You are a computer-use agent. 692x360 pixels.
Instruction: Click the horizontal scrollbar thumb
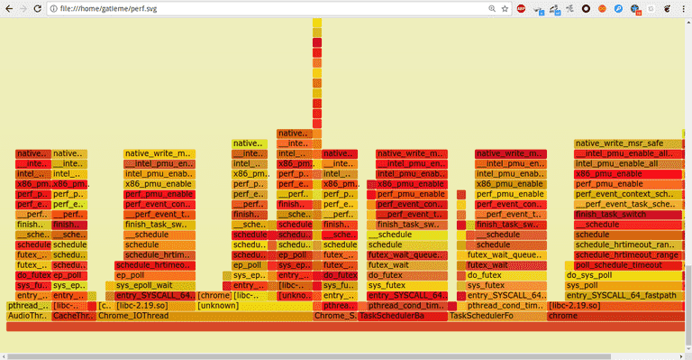[309, 356]
